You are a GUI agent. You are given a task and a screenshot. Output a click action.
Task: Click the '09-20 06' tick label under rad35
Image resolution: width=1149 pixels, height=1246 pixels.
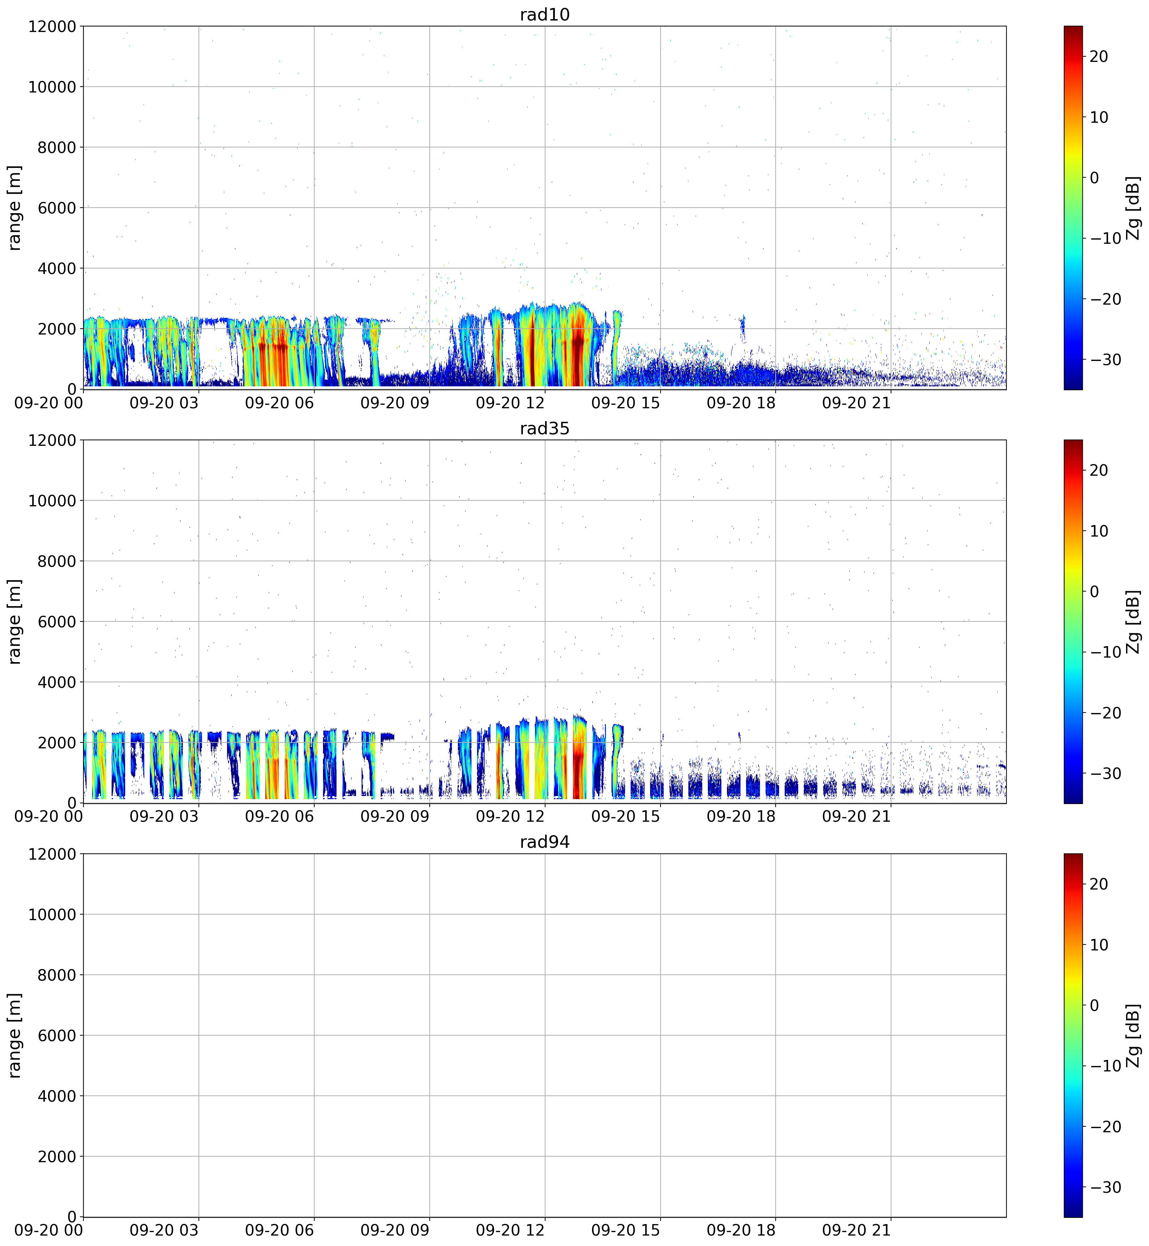point(279,817)
